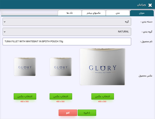This screenshot has width=155, height=119.
Task: Switch to the تک ها tab
Action: (70, 13)
